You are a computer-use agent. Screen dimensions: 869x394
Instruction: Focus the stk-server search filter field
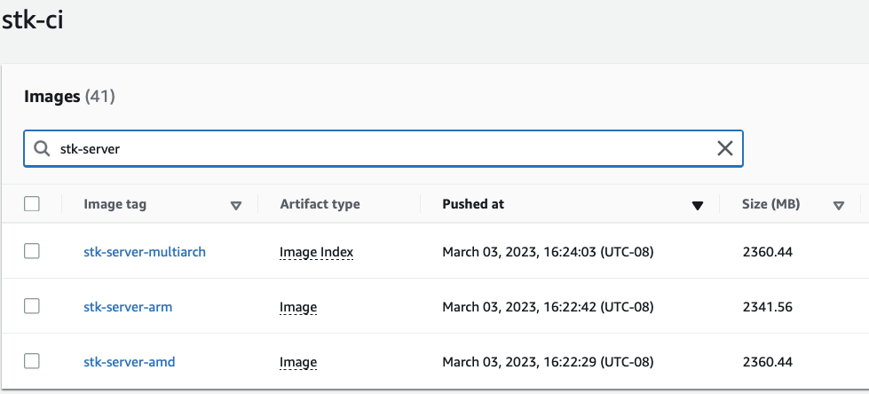[x=383, y=148]
